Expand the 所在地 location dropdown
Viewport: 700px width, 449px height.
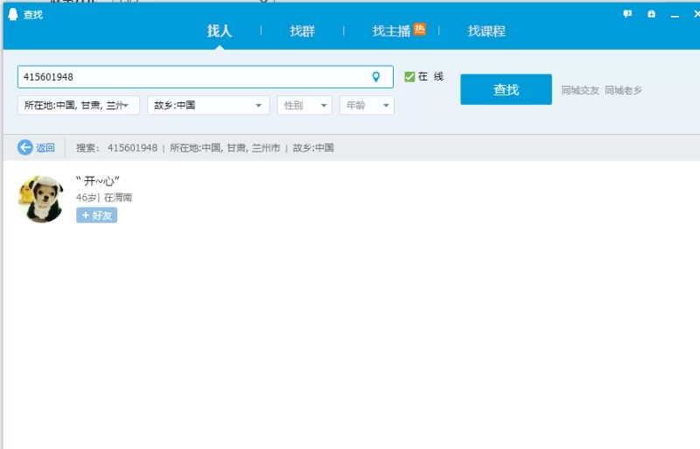click(79, 105)
